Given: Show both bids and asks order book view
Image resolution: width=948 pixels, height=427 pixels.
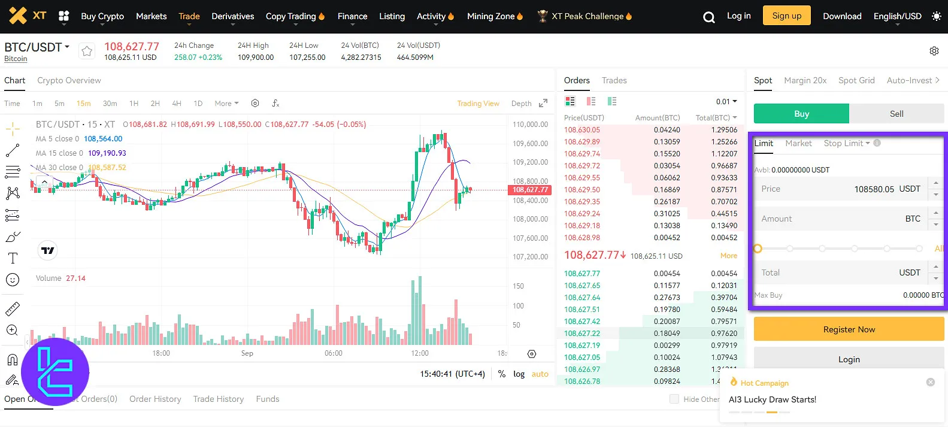Looking at the screenshot, I should point(570,101).
